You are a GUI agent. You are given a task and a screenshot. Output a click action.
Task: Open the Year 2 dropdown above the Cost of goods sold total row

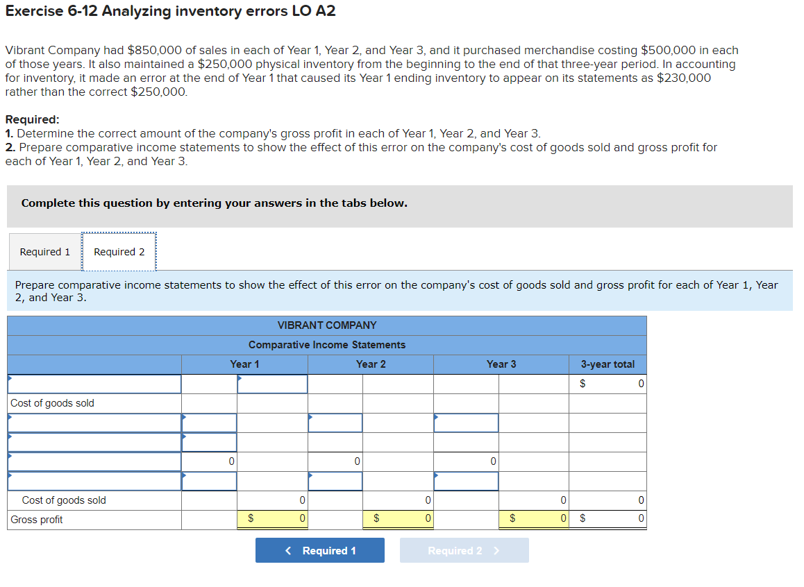pyautogui.click(x=335, y=480)
